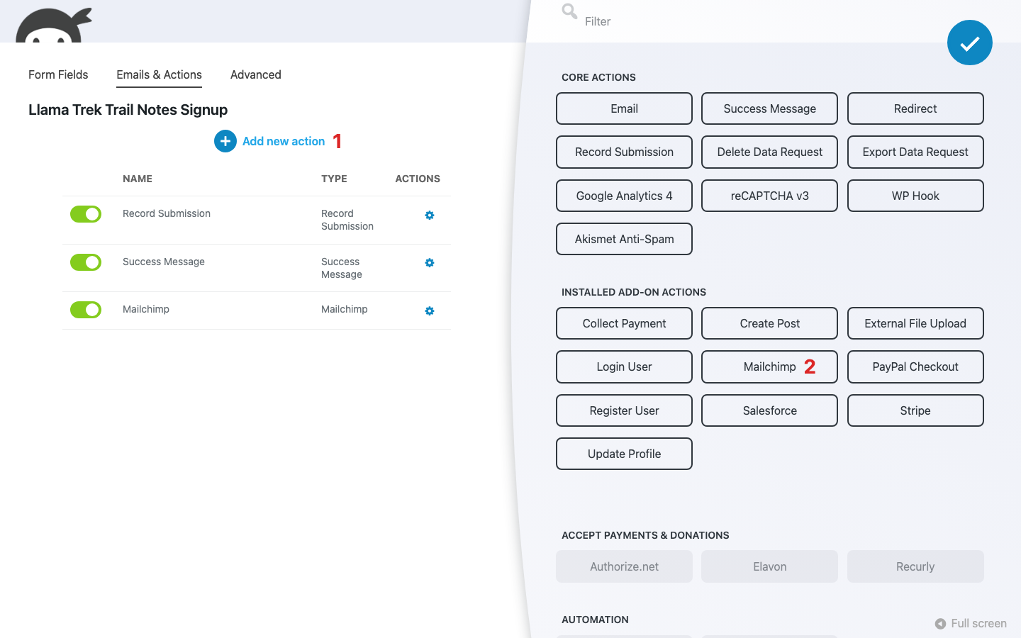Add the Update Profile action

pos(624,454)
